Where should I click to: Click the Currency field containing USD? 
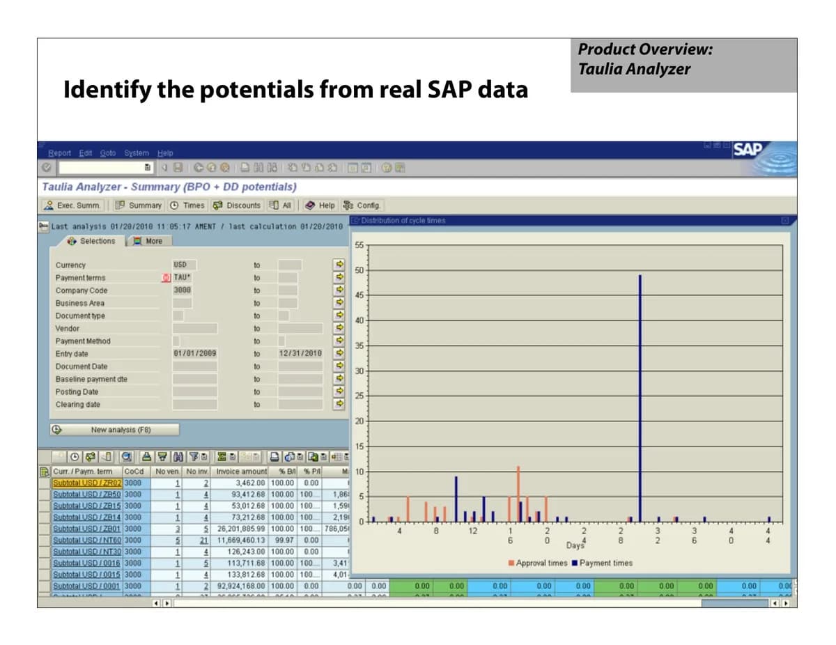185,265
